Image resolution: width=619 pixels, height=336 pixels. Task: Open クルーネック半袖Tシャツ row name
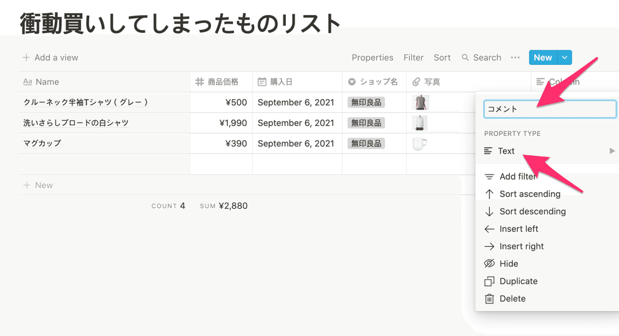85,102
